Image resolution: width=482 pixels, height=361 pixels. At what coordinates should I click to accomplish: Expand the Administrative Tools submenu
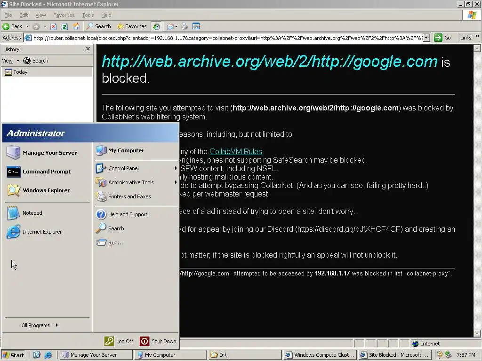click(x=137, y=182)
